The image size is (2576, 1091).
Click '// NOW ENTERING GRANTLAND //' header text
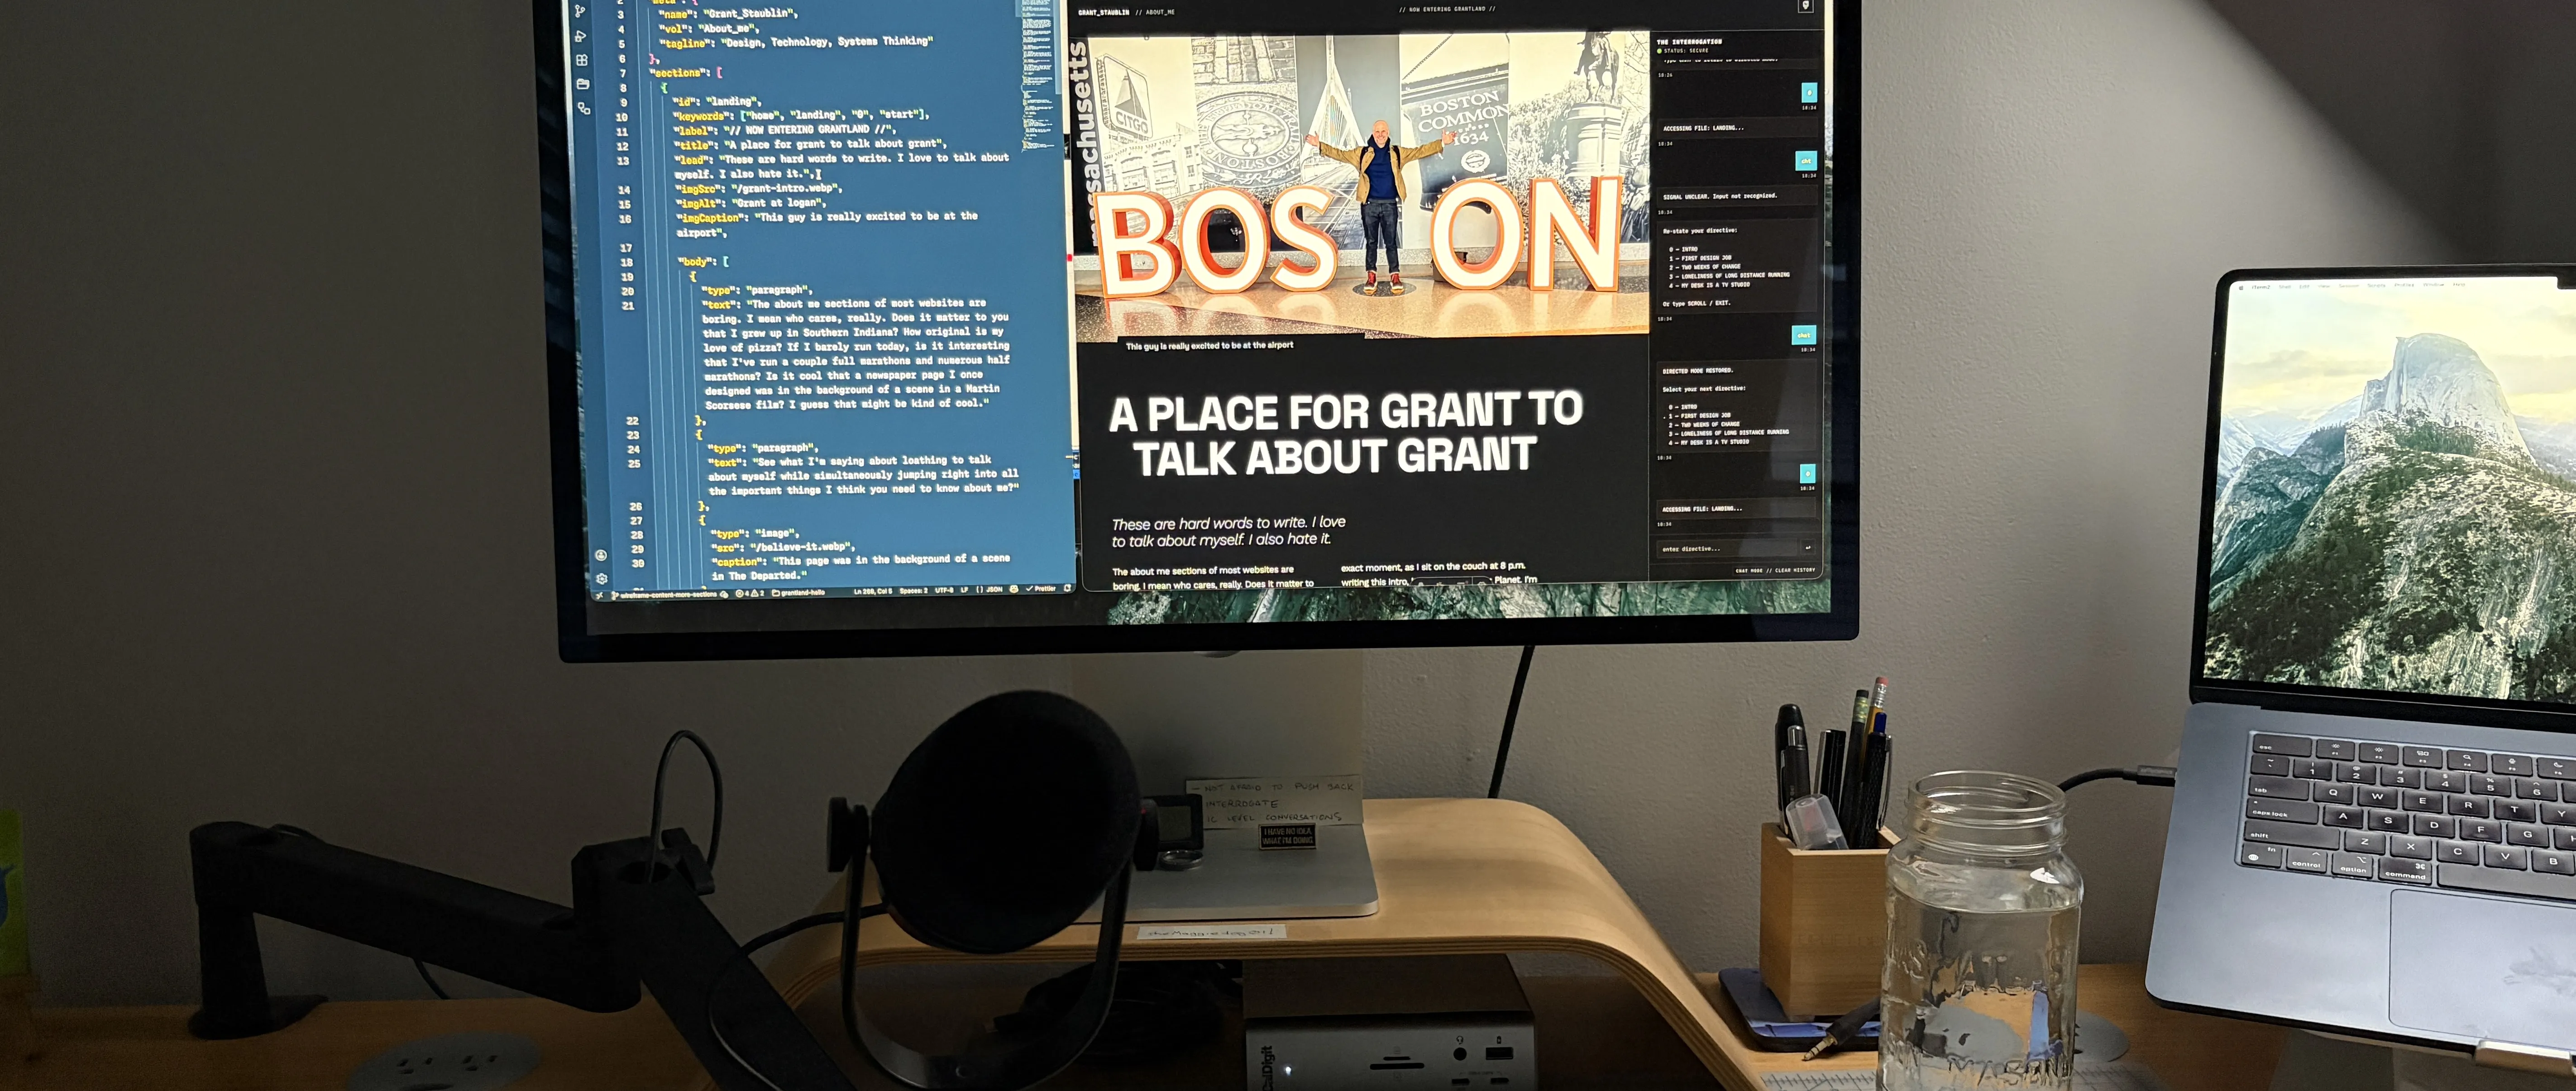[x=1447, y=9]
